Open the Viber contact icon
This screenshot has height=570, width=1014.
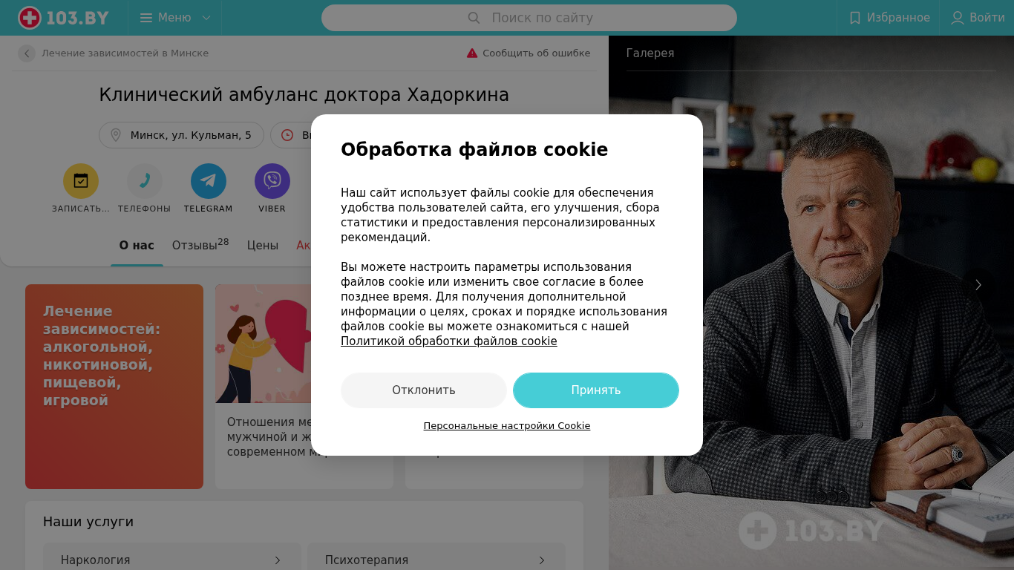point(272,181)
